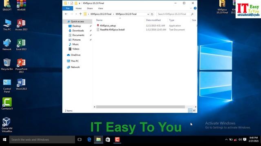Image resolution: width=261 pixels, height=146 pixels.
Task: Open Camtasia recorder taskbar icon
Action: tap(117, 140)
